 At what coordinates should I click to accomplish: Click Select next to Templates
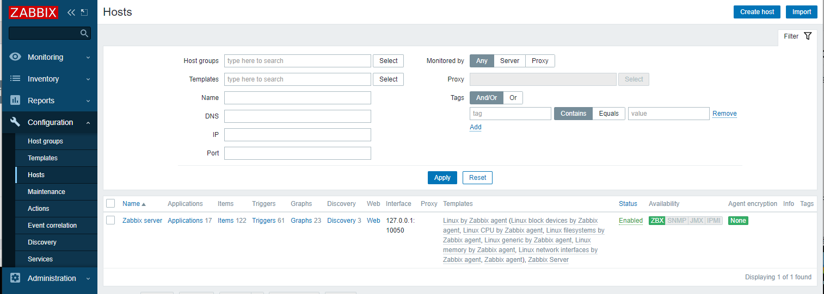coord(389,79)
